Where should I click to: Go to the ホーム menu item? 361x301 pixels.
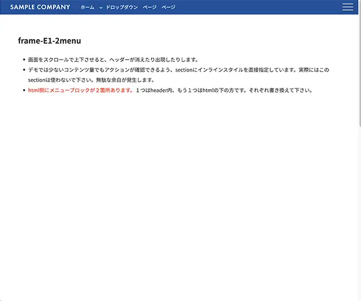[87, 7]
